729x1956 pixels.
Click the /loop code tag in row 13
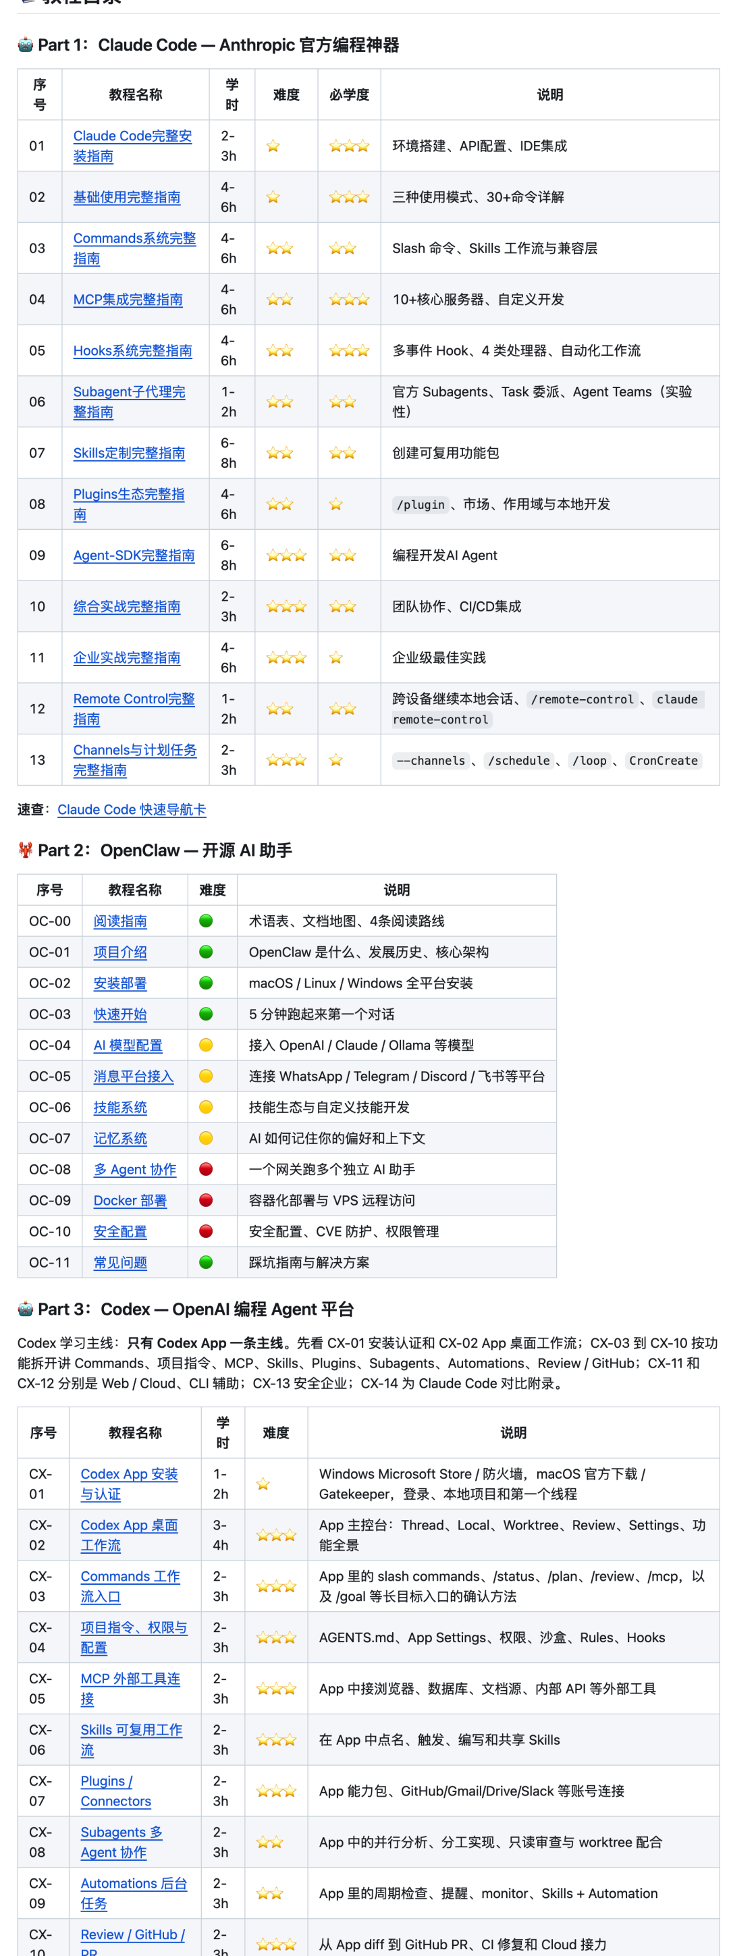coord(589,760)
